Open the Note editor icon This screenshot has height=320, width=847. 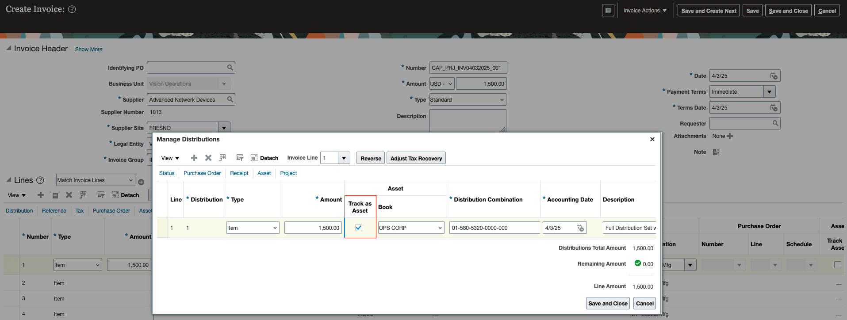[x=716, y=152]
